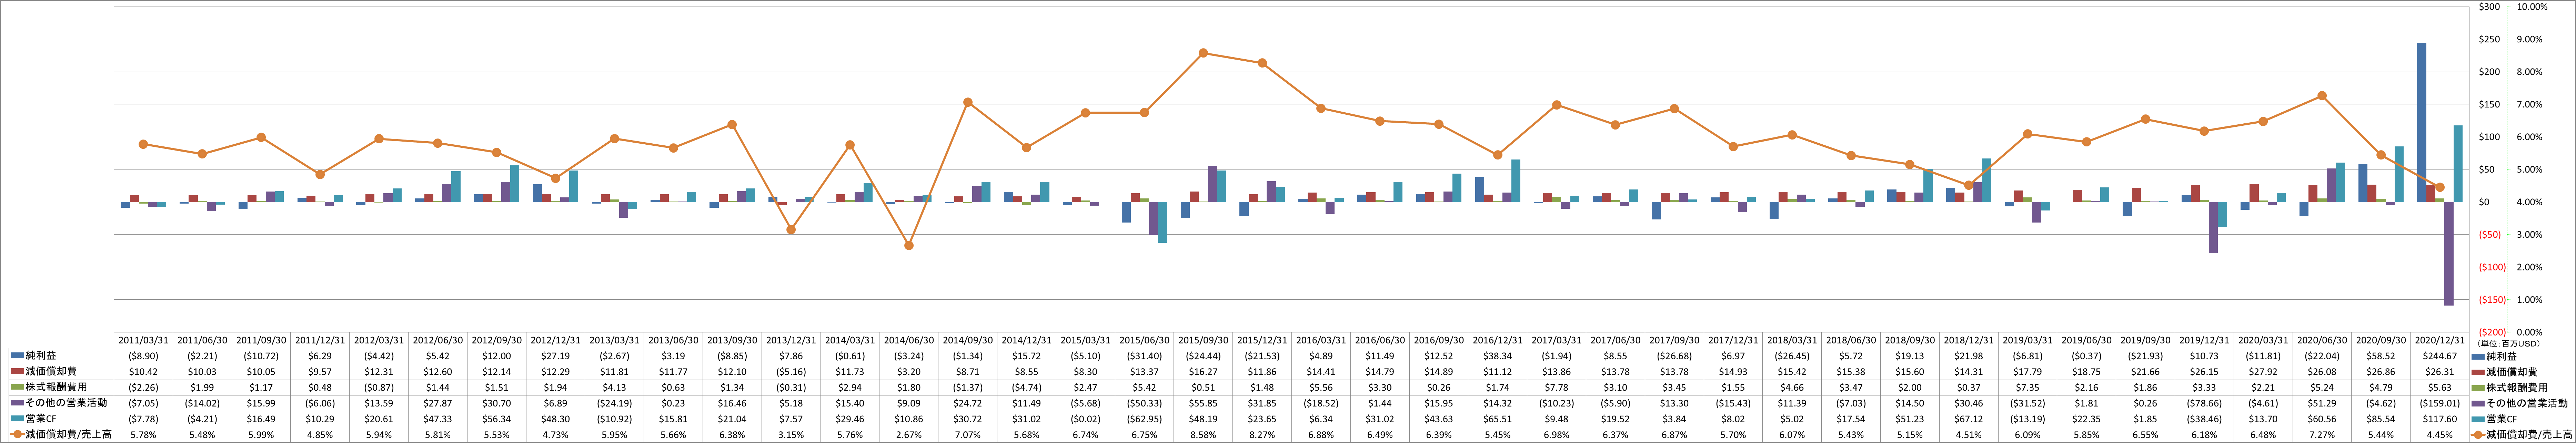
Task: Click the orange line's peak marker at 2015/09/30
Action: [1203, 53]
